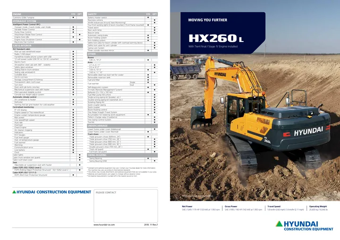
Task: Click the HX260 L model title
Action: (216, 38)
